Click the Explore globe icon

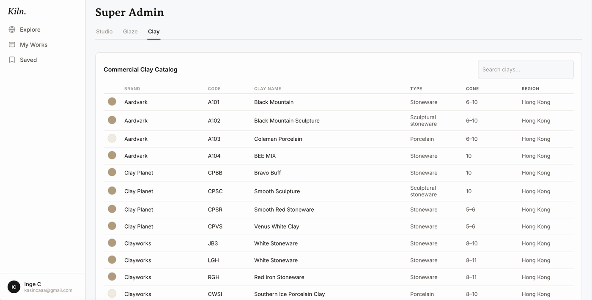[x=12, y=30]
